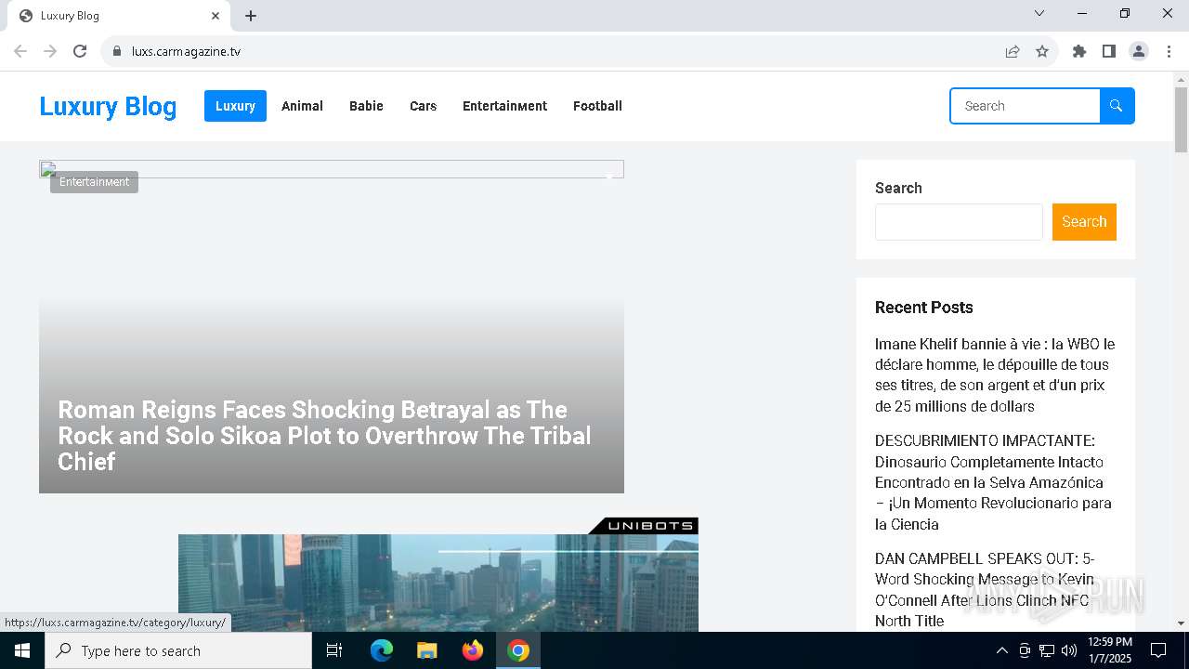Image resolution: width=1189 pixels, height=669 pixels.
Task: Click the browser forward arrow
Action: (x=50, y=51)
